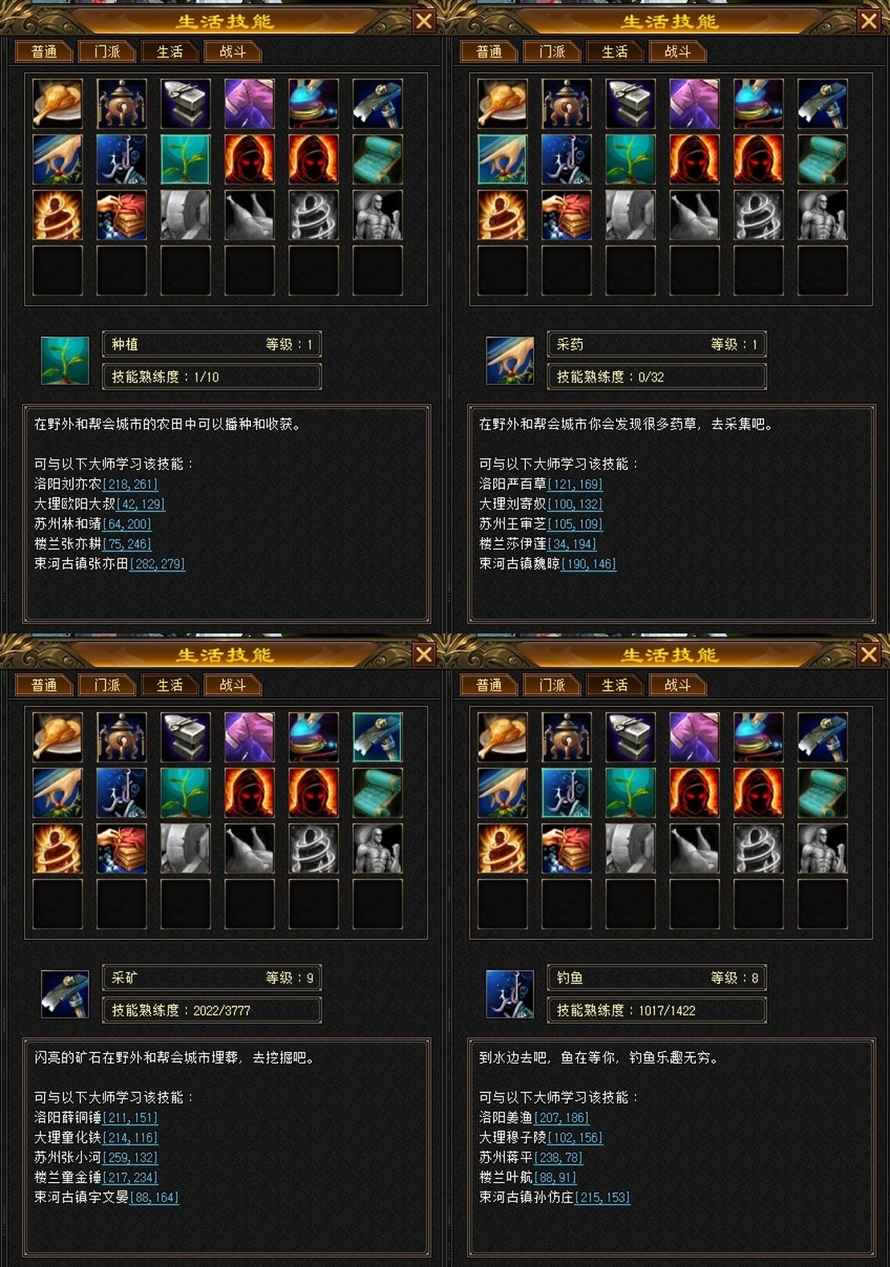890x1267 pixels.
Task: Select seedling planting icon in 种植 skill grid
Action: pos(185,159)
